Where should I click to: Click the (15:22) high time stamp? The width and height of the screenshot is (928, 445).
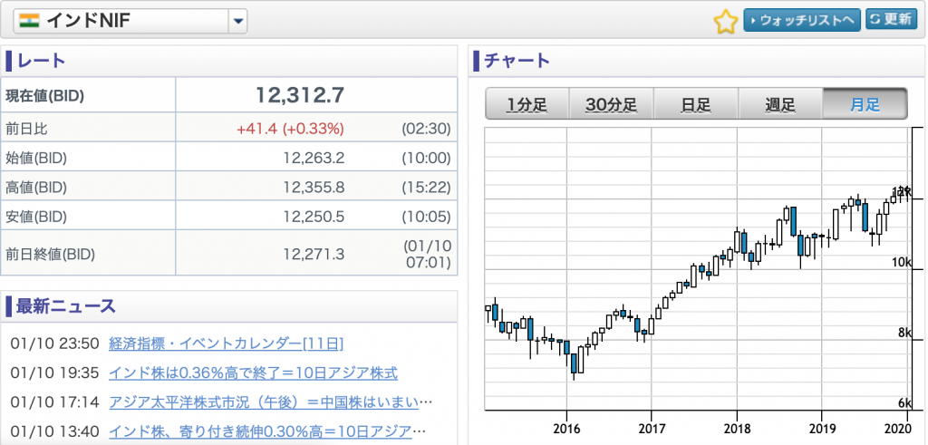tap(426, 187)
